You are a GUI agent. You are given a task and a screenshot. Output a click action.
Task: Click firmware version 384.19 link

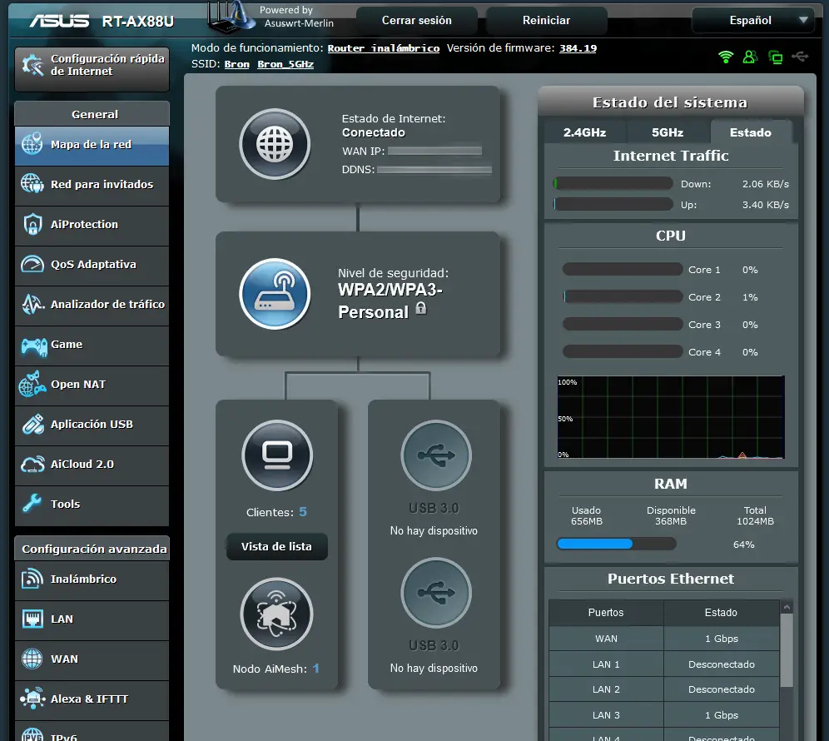coord(578,48)
